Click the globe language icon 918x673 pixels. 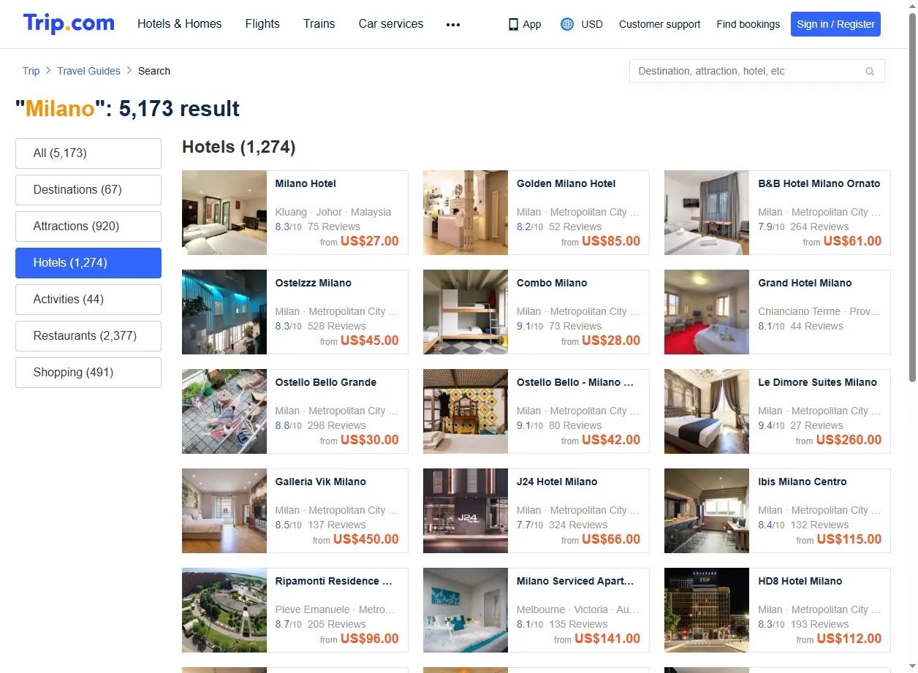[566, 24]
